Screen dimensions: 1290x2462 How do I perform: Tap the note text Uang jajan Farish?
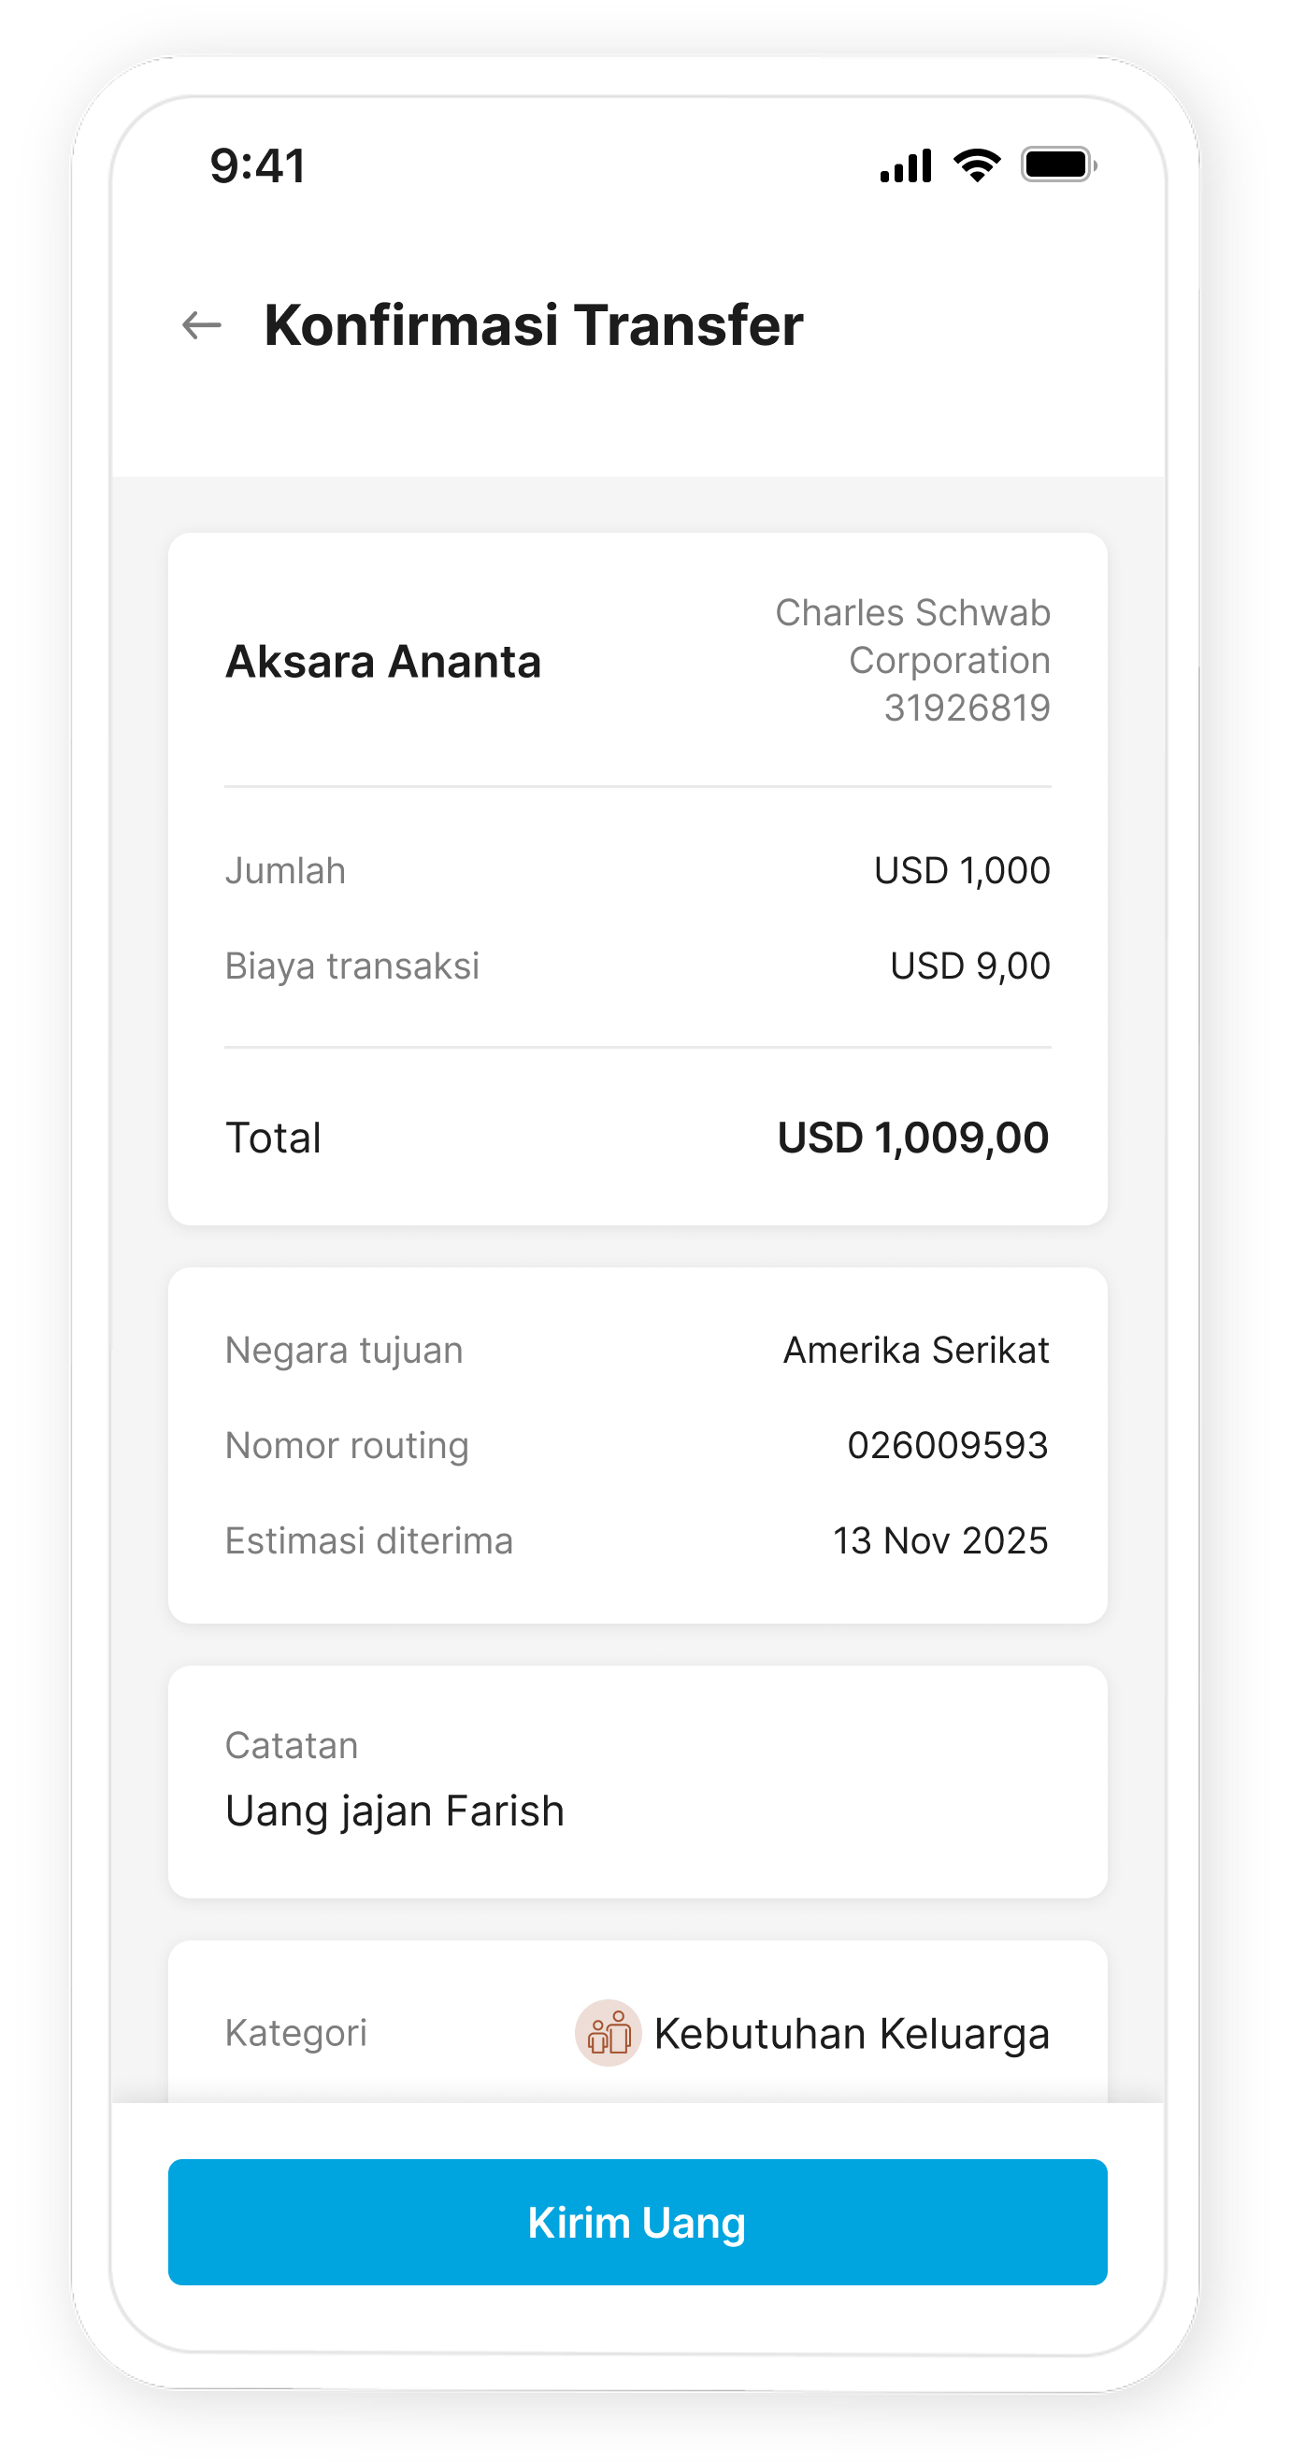point(394,1811)
